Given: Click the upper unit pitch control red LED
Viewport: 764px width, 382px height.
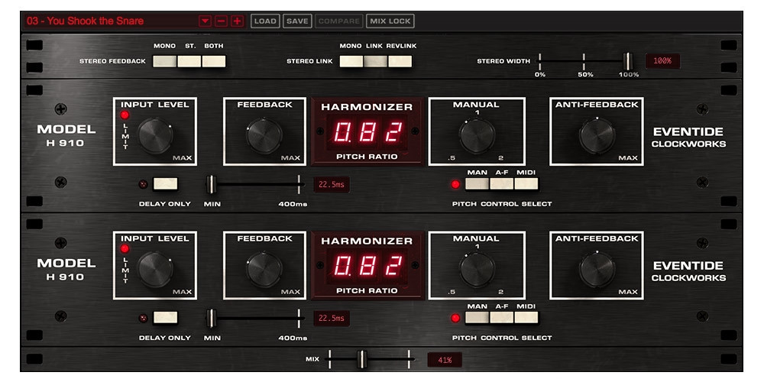Looking at the screenshot, I should (x=455, y=185).
